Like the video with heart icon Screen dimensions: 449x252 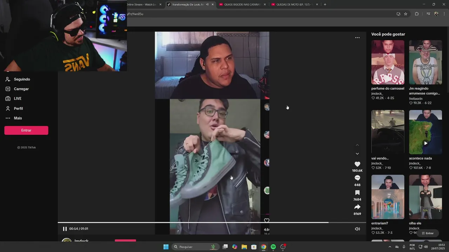(x=357, y=164)
